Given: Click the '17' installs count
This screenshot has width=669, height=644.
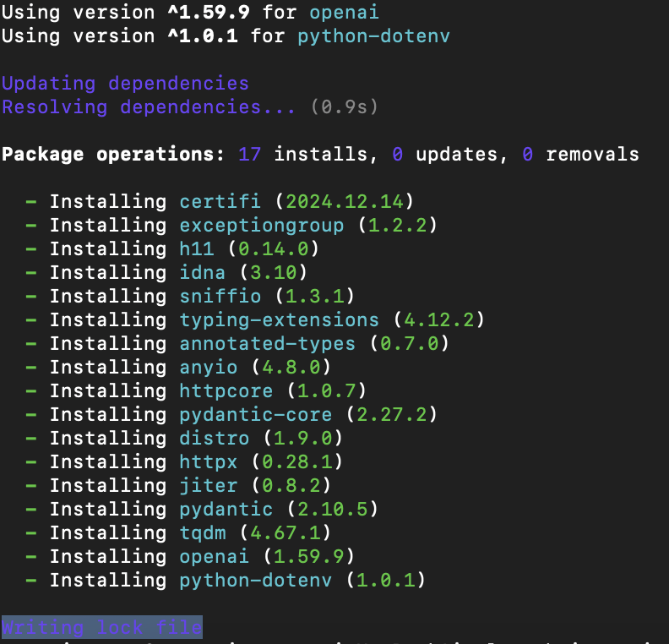Looking at the screenshot, I should pos(249,155).
